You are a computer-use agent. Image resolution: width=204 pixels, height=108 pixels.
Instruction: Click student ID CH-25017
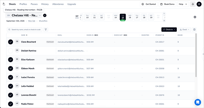160,42
